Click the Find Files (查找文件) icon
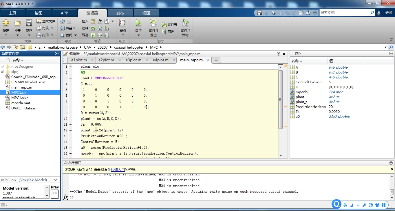 (x=39, y=21)
